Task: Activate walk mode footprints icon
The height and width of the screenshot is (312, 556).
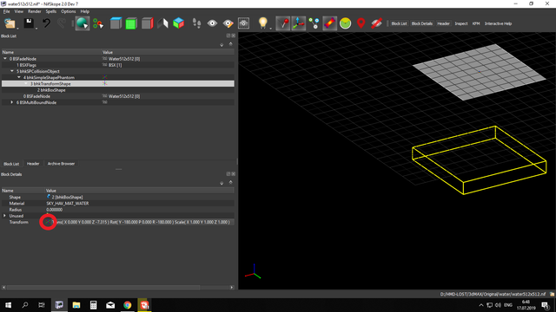Action: pos(196,23)
